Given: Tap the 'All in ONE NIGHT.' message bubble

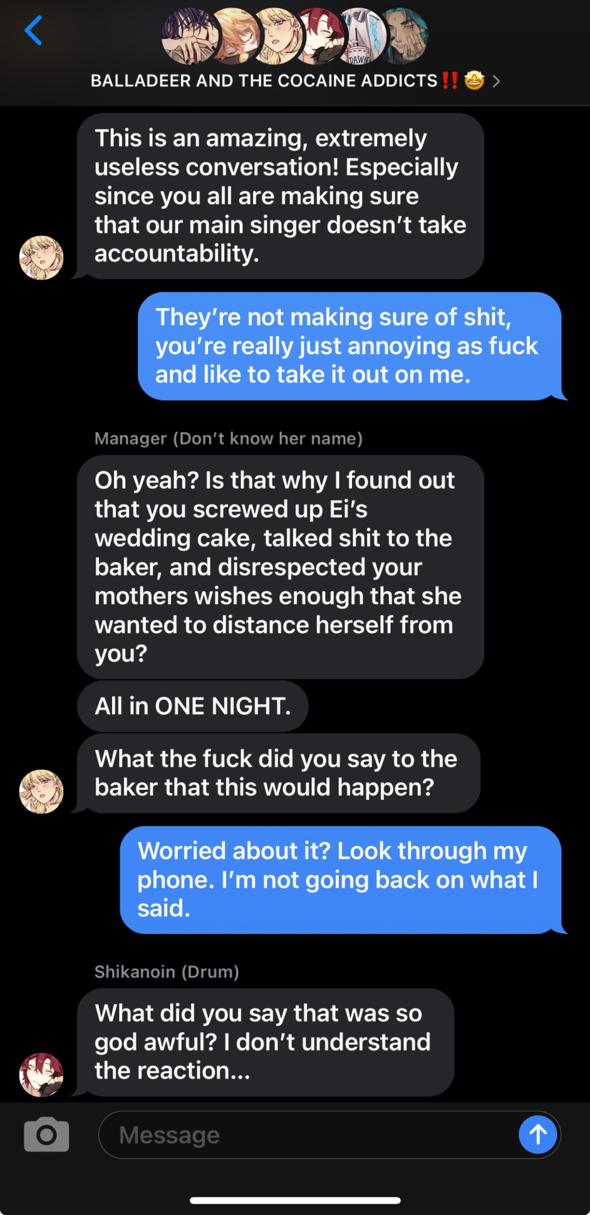Looking at the screenshot, I should pyautogui.click(x=192, y=706).
